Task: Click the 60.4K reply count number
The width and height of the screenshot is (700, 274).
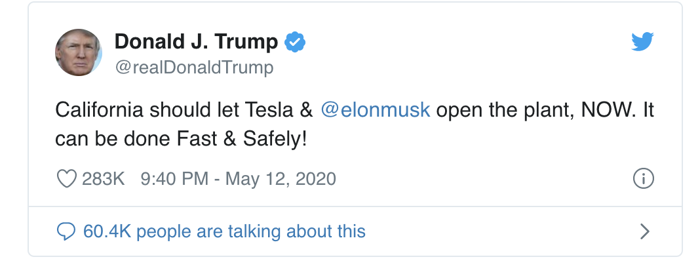Action: click(x=107, y=231)
